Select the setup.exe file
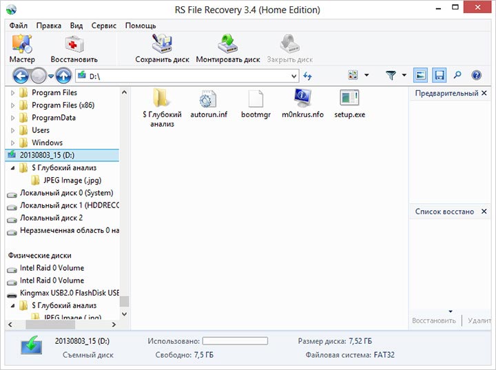This screenshot has width=496, height=370. point(349,104)
